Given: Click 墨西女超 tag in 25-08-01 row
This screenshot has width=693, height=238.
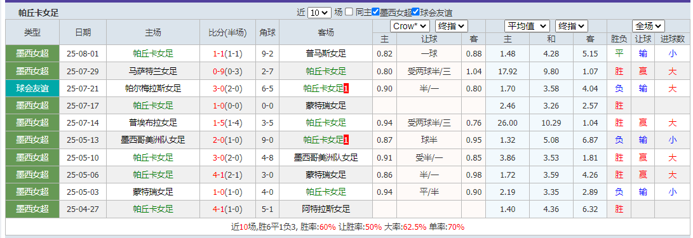Looking at the screenshot, I should point(32,54).
